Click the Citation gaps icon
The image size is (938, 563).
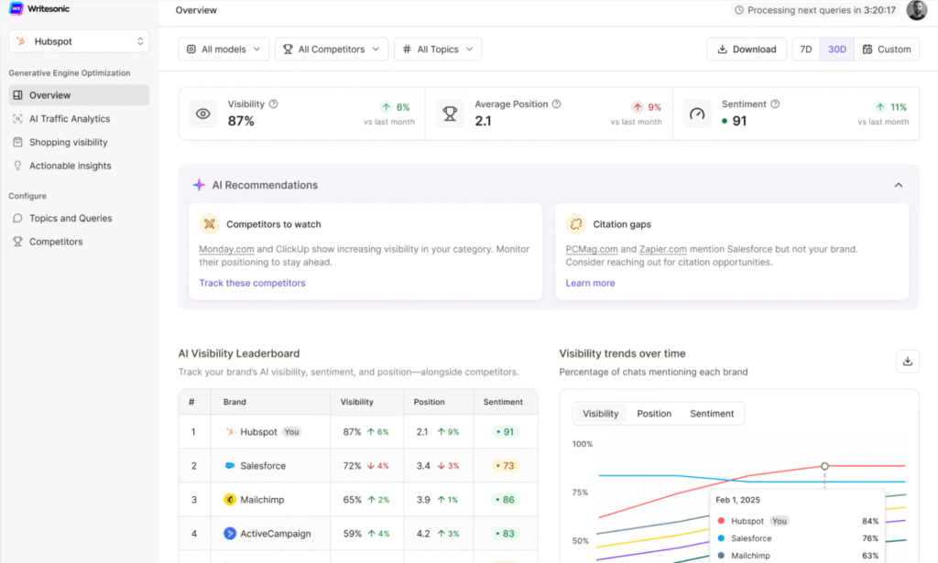pyautogui.click(x=576, y=224)
